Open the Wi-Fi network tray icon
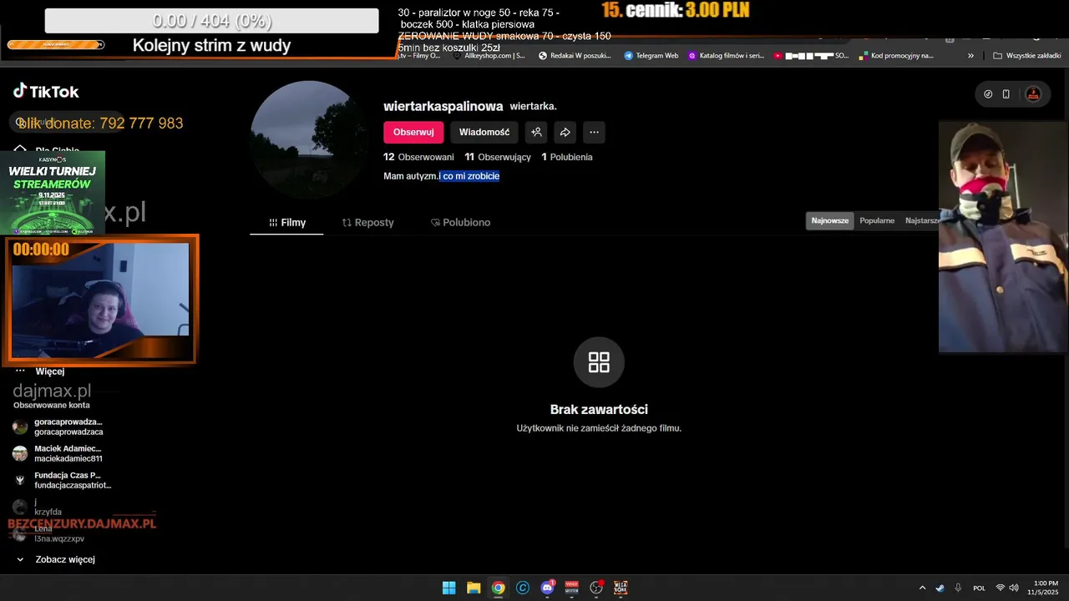Screen dimensions: 1069x601 coord(1001,588)
